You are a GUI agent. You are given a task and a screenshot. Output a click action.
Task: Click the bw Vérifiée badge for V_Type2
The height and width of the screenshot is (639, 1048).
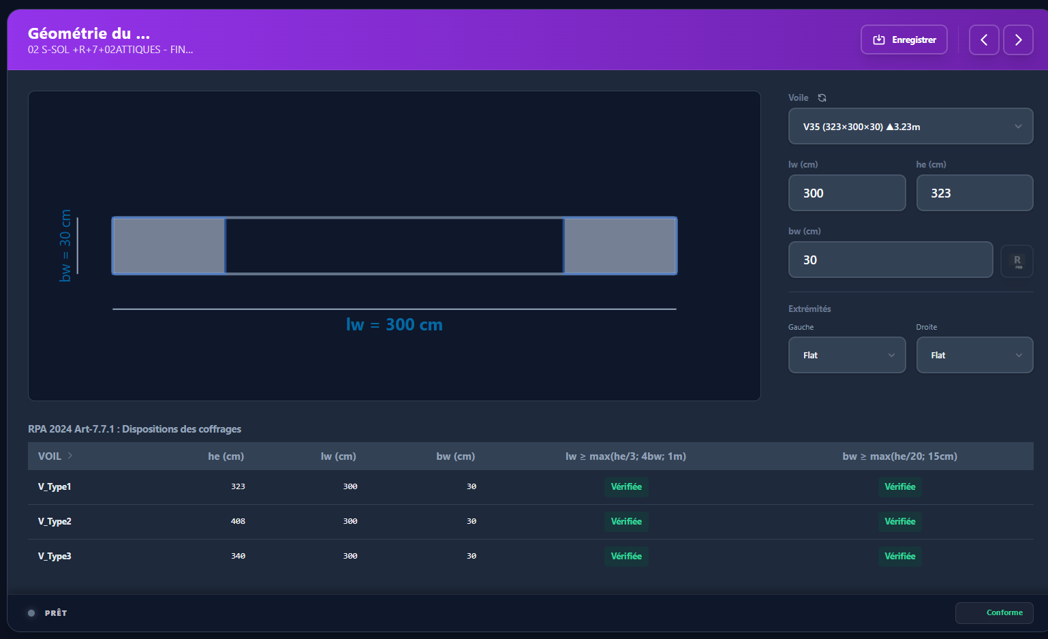900,521
